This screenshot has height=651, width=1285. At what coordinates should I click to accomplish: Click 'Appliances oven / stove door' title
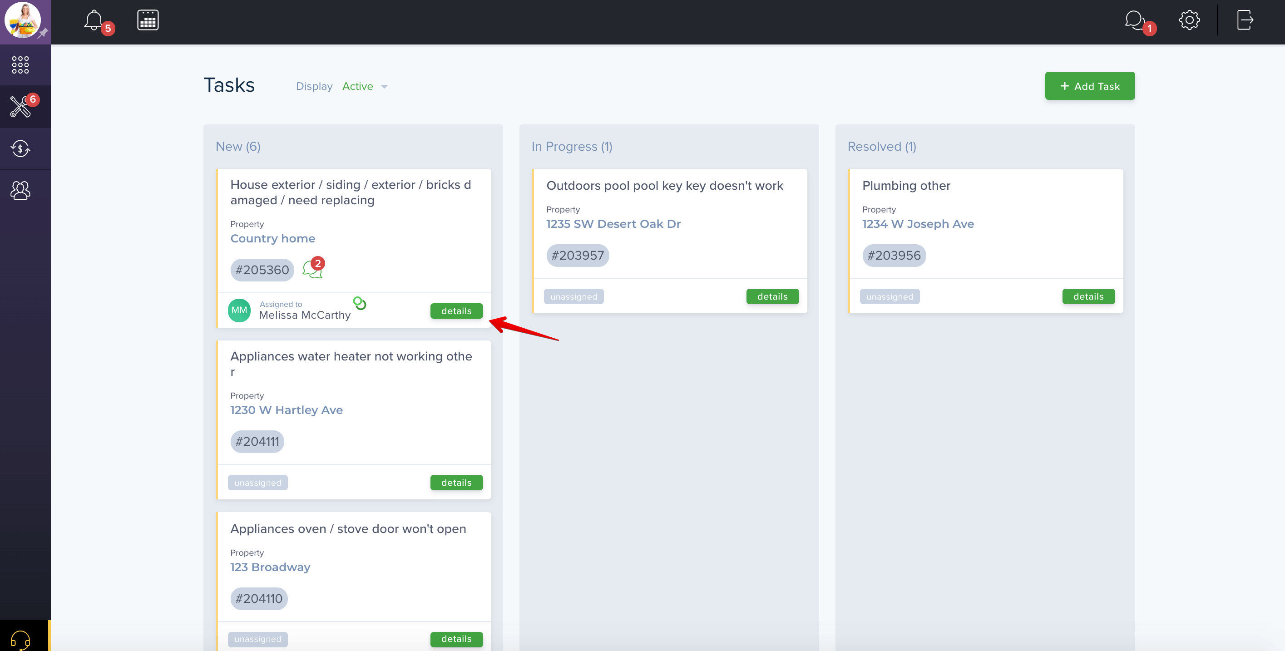tap(348, 528)
